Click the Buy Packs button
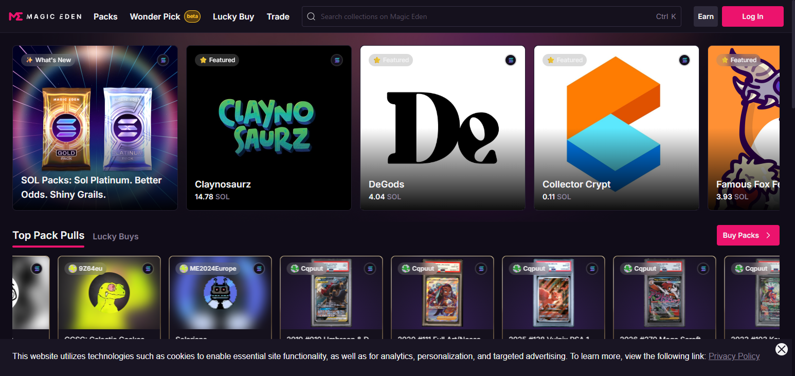795x376 pixels. (x=748, y=235)
